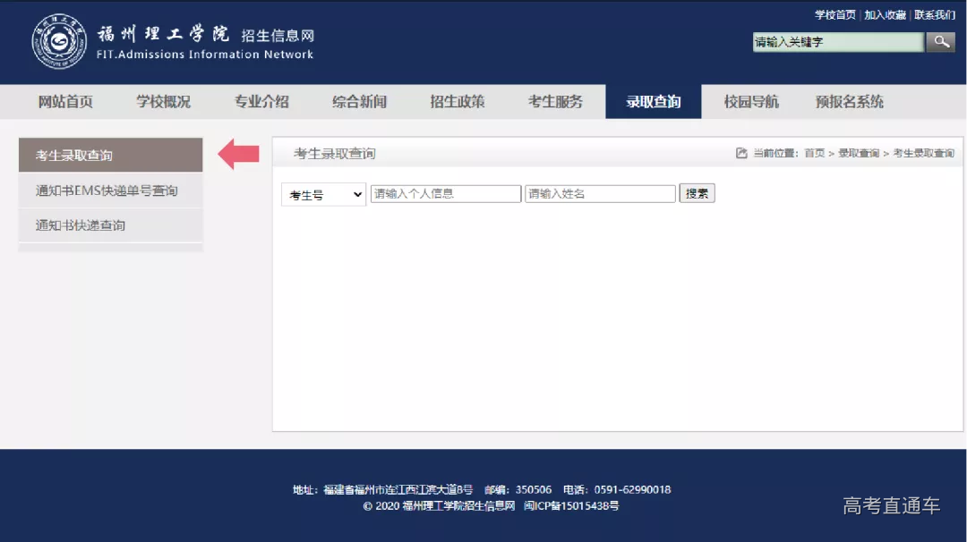The width and height of the screenshot is (967, 542).
Task: Select 通知书EMS快递单号查询 in sidebar
Action: [x=107, y=191]
